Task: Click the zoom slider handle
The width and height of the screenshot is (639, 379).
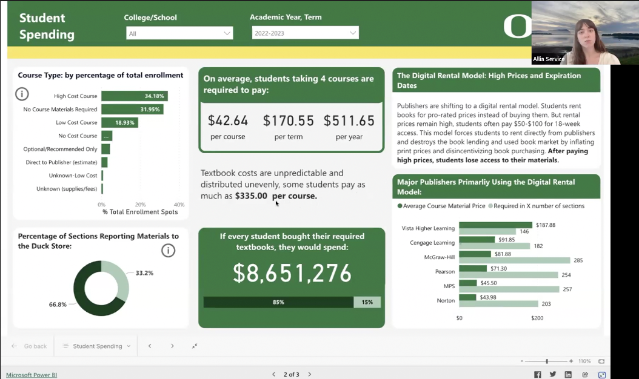Action: pyautogui.click(x=547, y=361)
